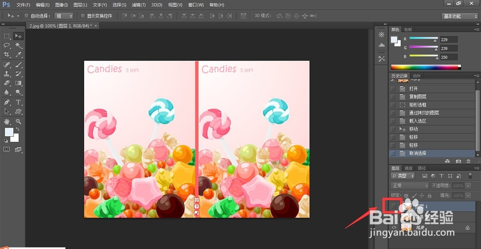The width and height of the screenshot is (481, 249).
Task: Filter layers by type layers
Action: 442,176
